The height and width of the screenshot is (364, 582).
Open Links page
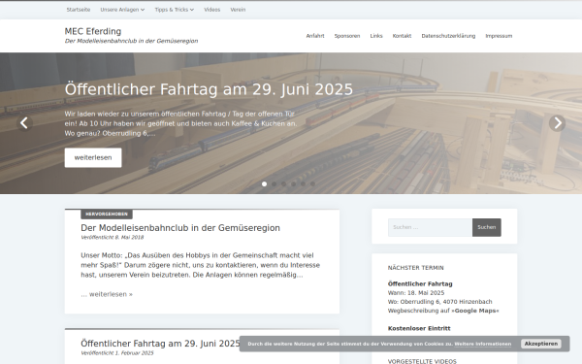tap(376, 36)
